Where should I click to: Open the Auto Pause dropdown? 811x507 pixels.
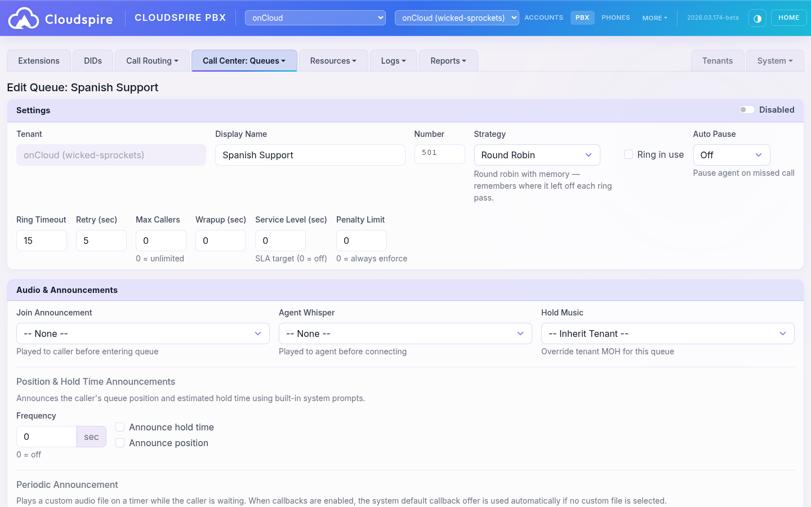click(x=732, y=154)
